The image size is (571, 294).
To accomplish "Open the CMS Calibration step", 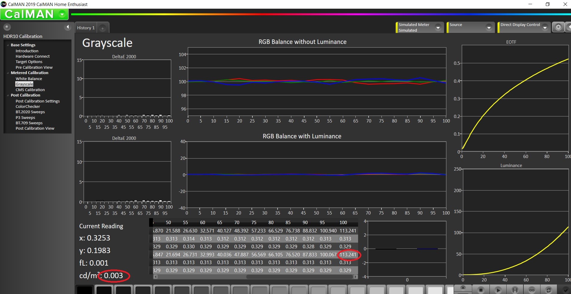I will click(x=30, y=90).
